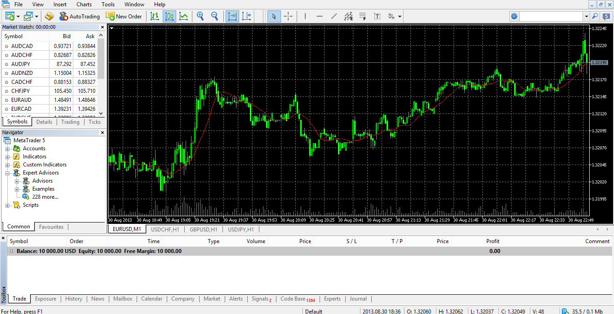This screenshot has height=314, width=614.
Task: Click the New Order button
Action: [124, 16]
